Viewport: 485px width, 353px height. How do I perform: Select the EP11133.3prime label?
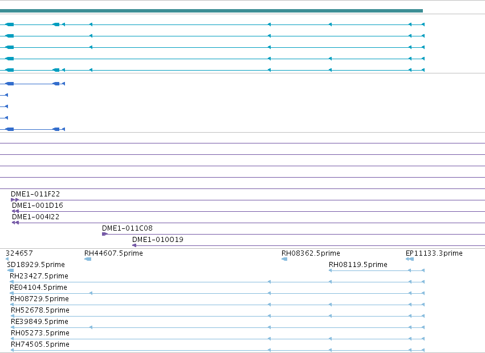(x=434, y=253)
